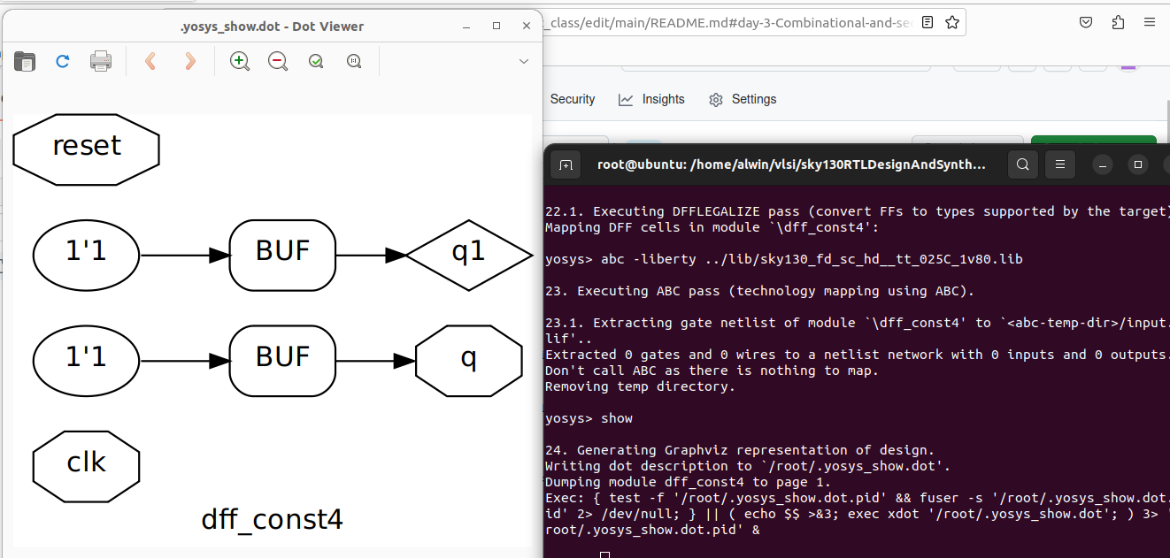
Task: Bookmark the current GitHub page
Action: (951, 23)
